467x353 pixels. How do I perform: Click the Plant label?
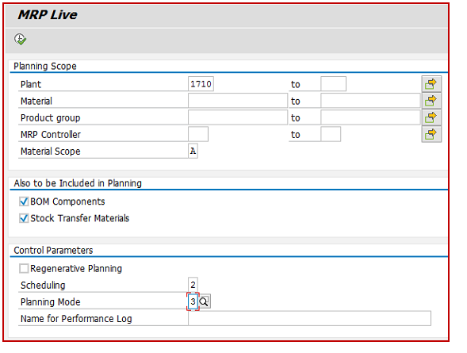(31, 84)
